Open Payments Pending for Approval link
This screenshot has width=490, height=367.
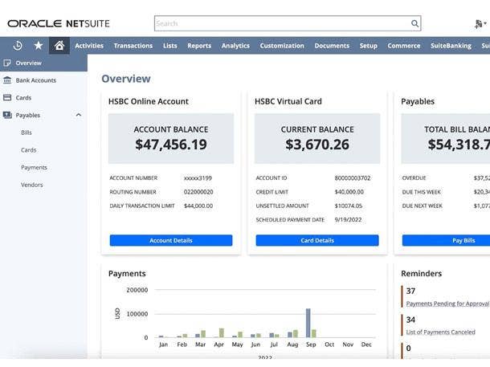[x=447, y=304]
